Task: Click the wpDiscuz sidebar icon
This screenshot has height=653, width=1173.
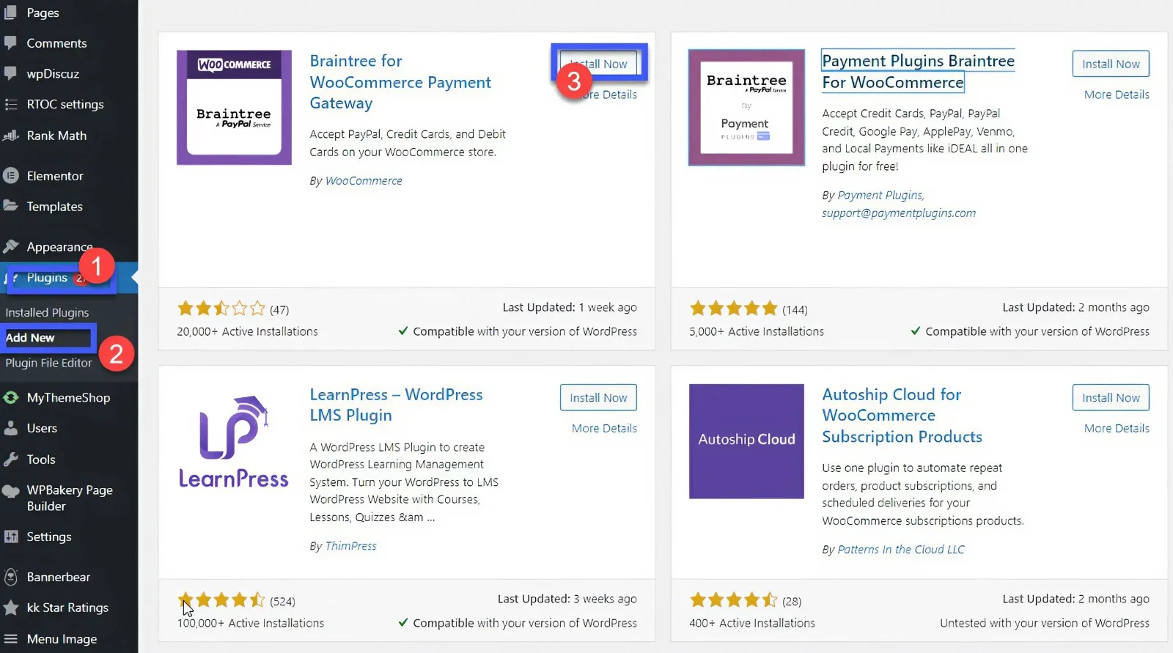Action: click(10, 73)
